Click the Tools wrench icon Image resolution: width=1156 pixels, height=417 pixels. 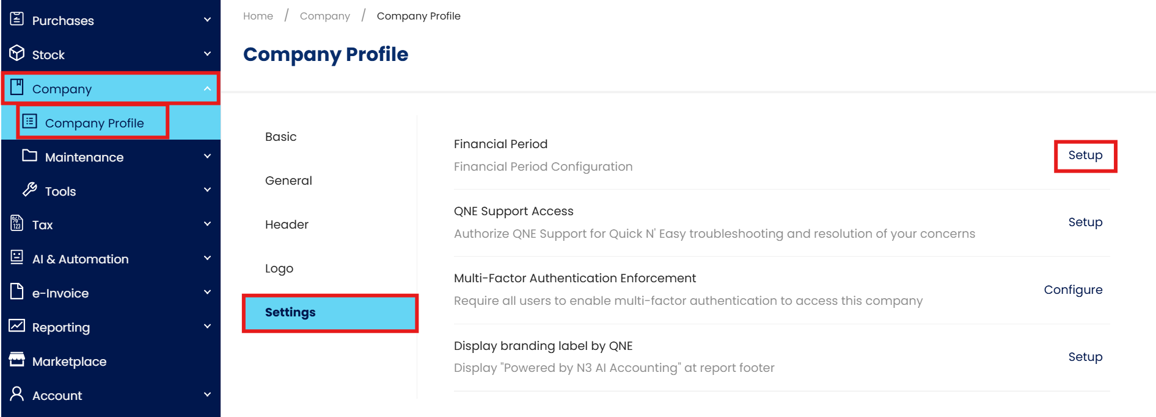(30, 190)
